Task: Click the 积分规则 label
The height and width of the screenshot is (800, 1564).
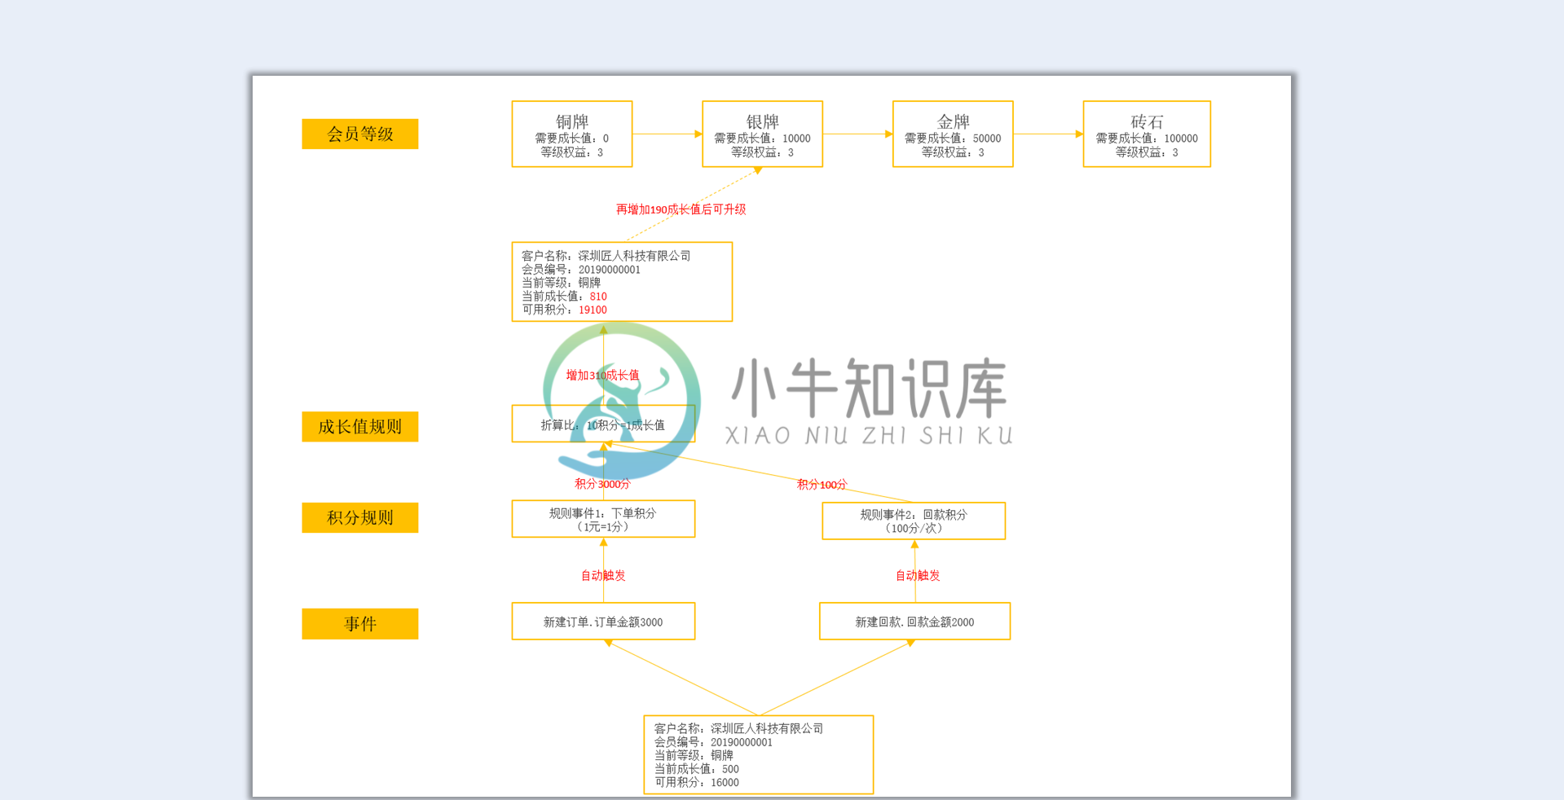Action: (359, 517)
